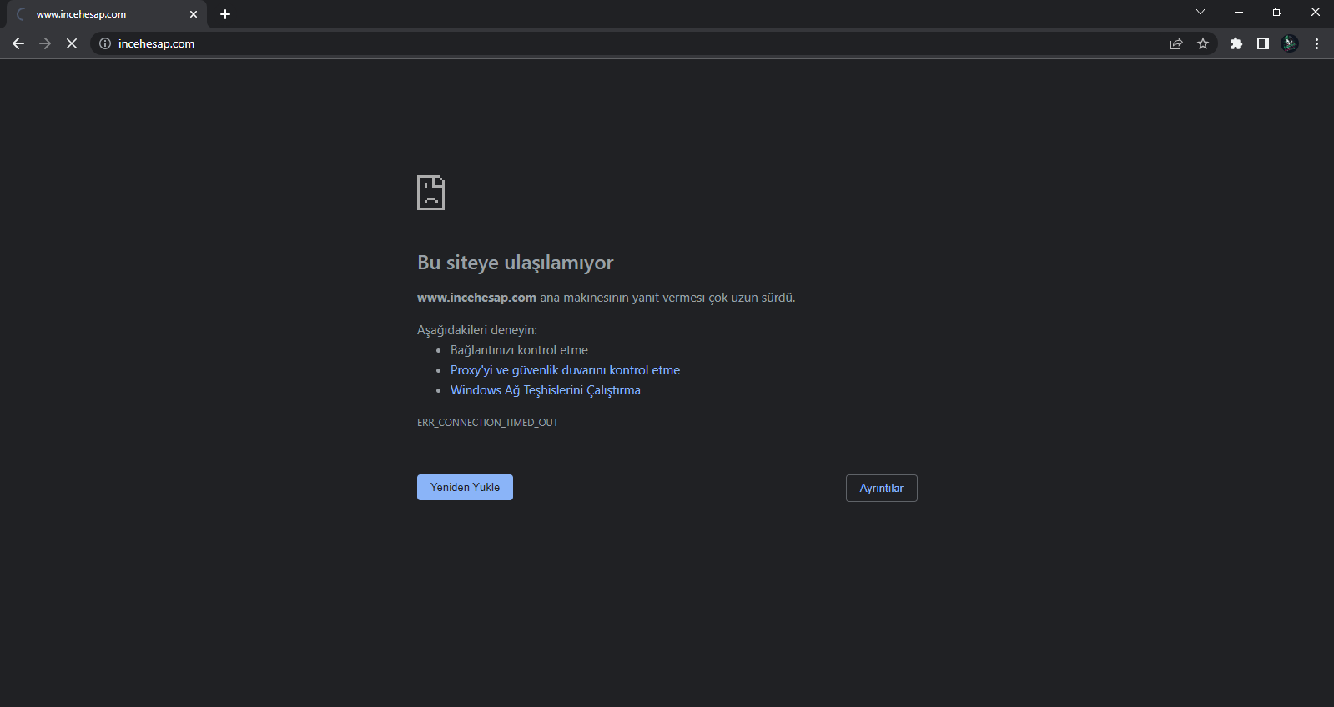Toggle the side panel icon
The image size is (1334, 707).
(1263, 43)
